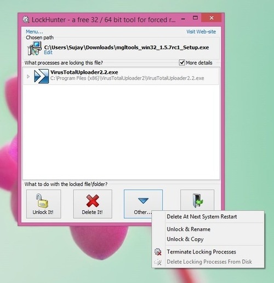Viewport: 274px width, 283px height.
Task: Choose Unlock & Copy from the menu
Action: click(185, 239)
